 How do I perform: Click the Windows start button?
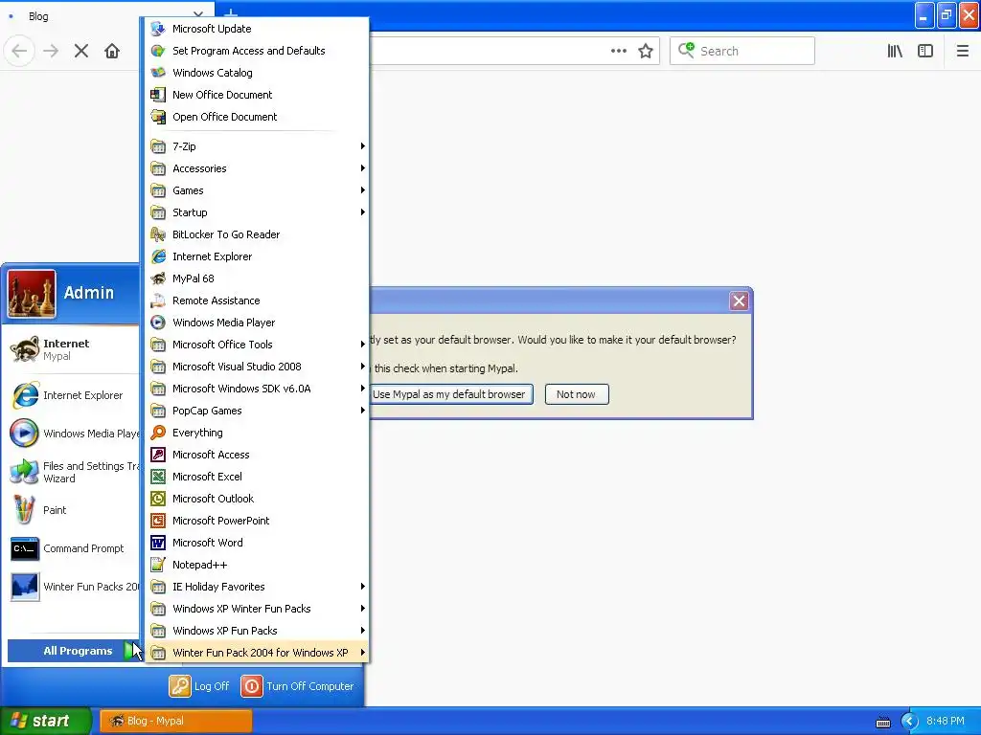[46, 721]
